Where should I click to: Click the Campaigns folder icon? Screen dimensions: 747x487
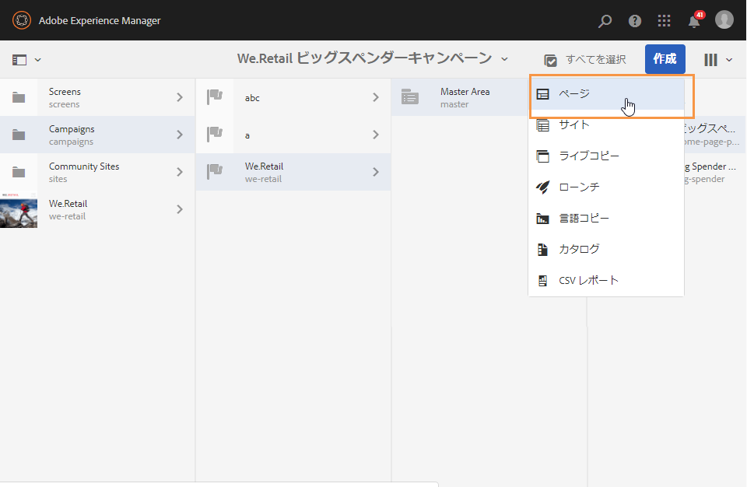[x=19, y=135]
